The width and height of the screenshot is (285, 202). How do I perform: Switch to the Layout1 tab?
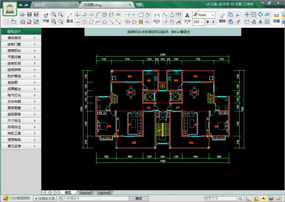86,193
